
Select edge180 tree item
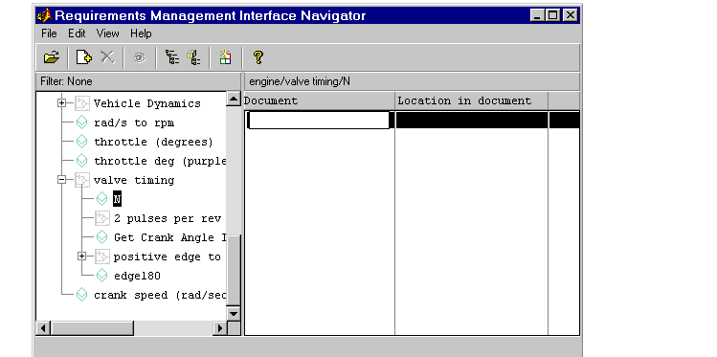point(137,277)
